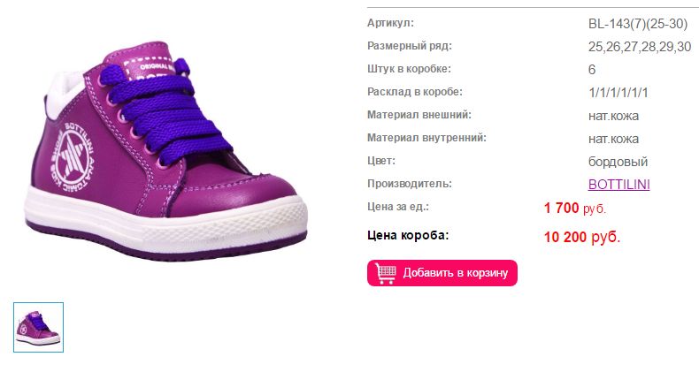Click the circular star logo on sneaker side
699x372 pixels.
click(x=72, y=157)
